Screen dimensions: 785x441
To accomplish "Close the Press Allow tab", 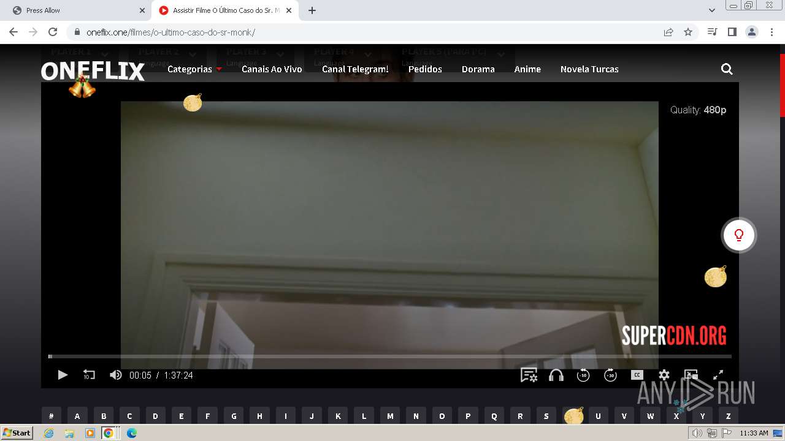I will click(142, 10).
